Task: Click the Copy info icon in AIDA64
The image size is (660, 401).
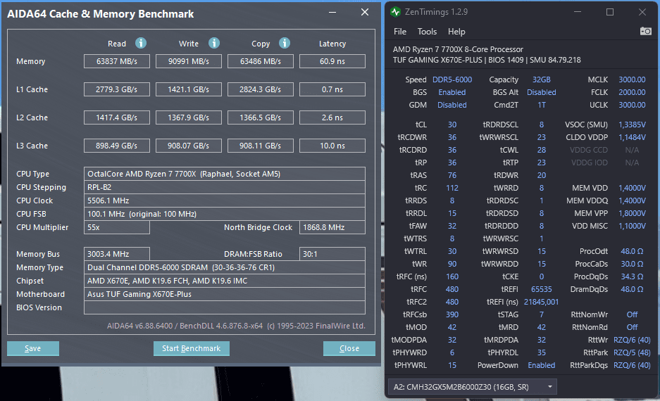Action: (x=285, y=43)
